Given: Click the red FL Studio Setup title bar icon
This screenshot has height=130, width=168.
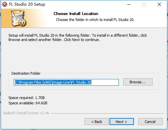Looking at the screenshot, I should (x=5, y=4).
